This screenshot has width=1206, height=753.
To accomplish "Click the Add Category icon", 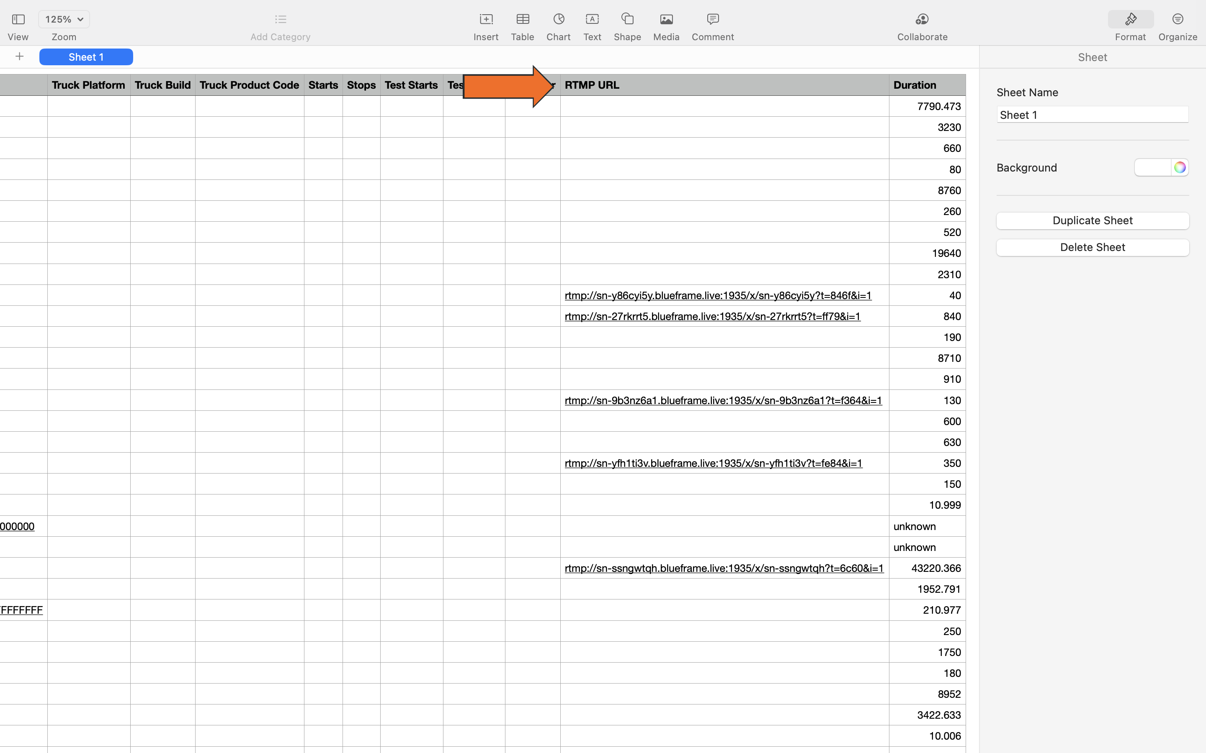I will 280,19.
